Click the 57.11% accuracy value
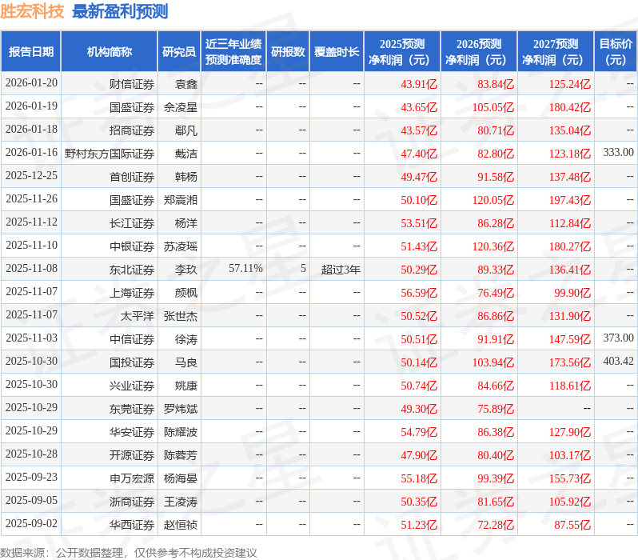 pyautogui.click(x=245, y=269)
